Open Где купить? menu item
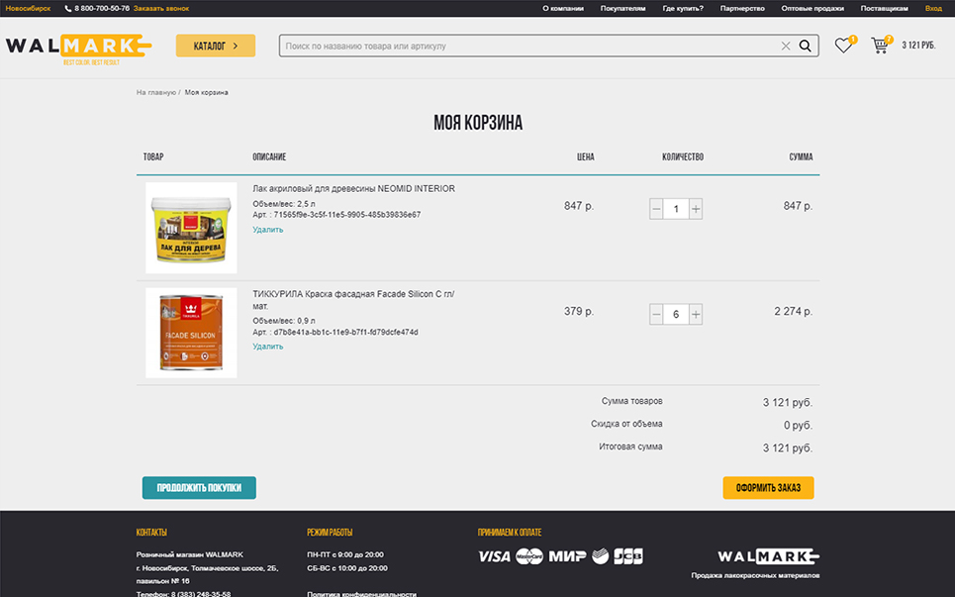Image resolution: width=955 pixels, height=597 pixels. coord(683,9)
